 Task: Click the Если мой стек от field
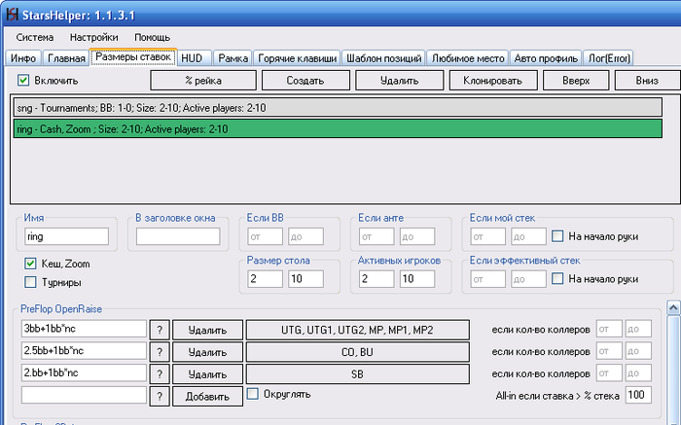coord(487,236)
